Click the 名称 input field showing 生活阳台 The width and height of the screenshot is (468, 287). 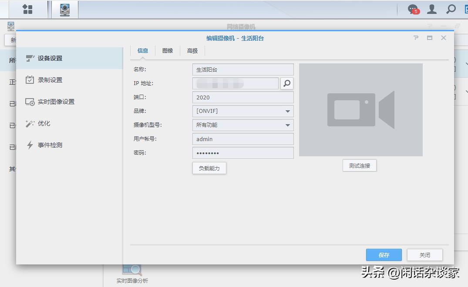[242, 69]
